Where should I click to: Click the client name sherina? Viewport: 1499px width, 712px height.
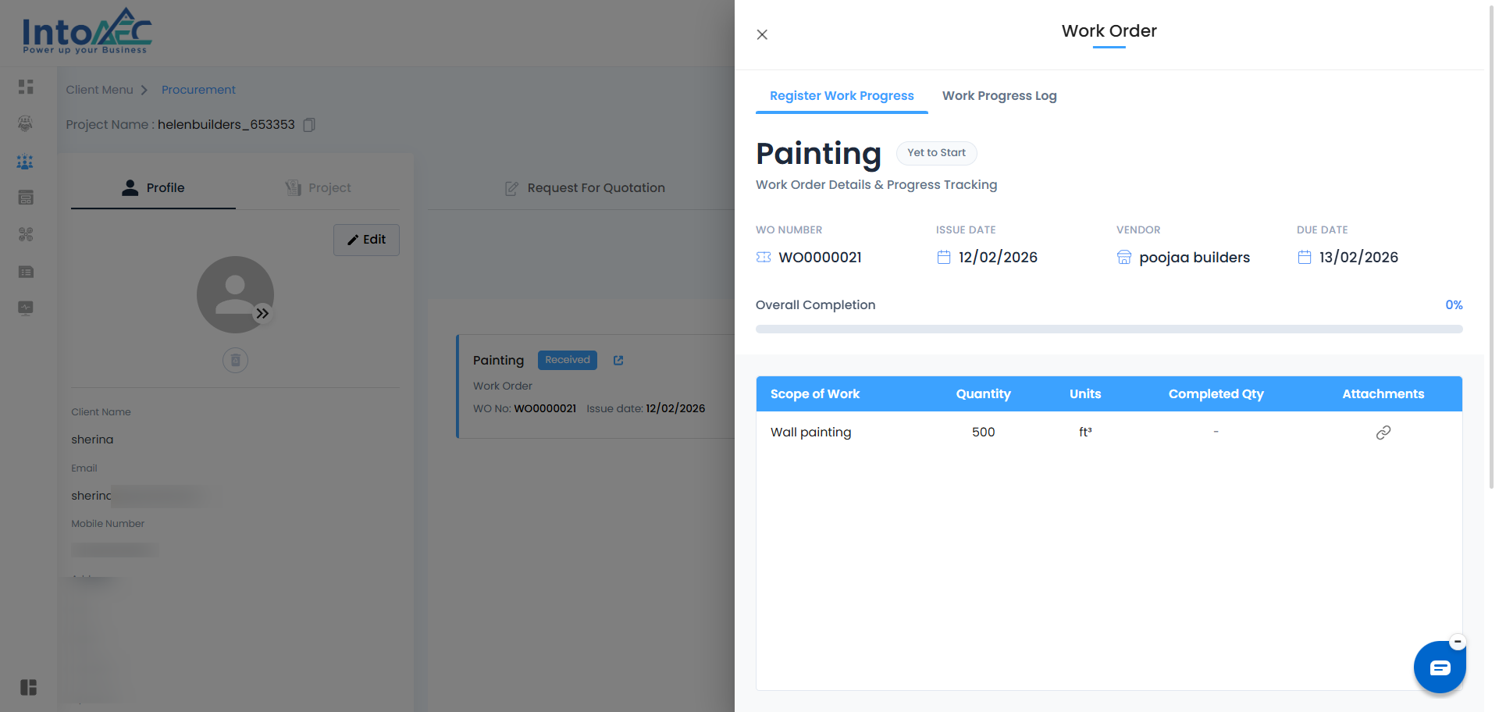(92, 440)
